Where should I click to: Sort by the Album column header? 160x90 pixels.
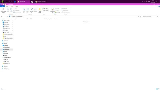[55, 19]
